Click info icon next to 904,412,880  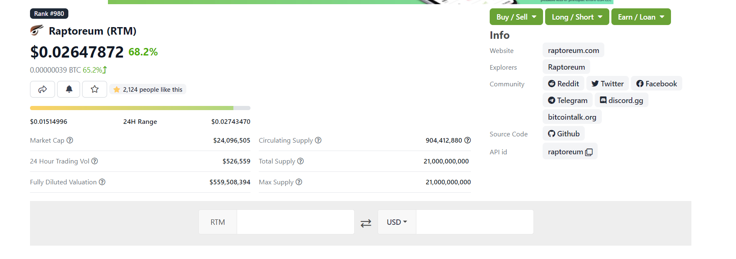[468, 140]
